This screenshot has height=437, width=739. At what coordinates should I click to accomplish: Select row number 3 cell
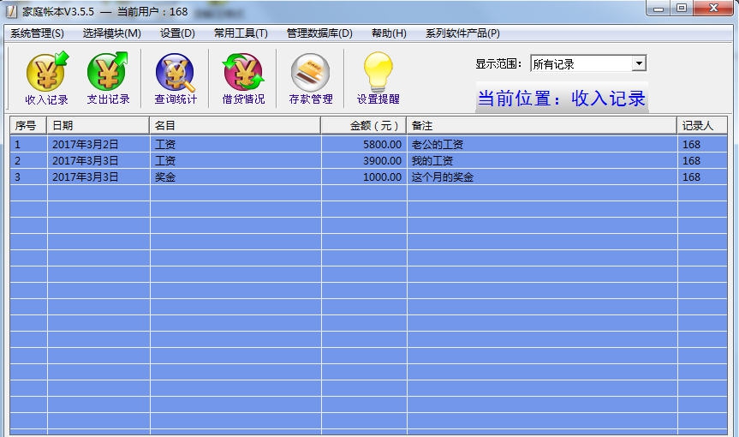click(x=29, y=177)
